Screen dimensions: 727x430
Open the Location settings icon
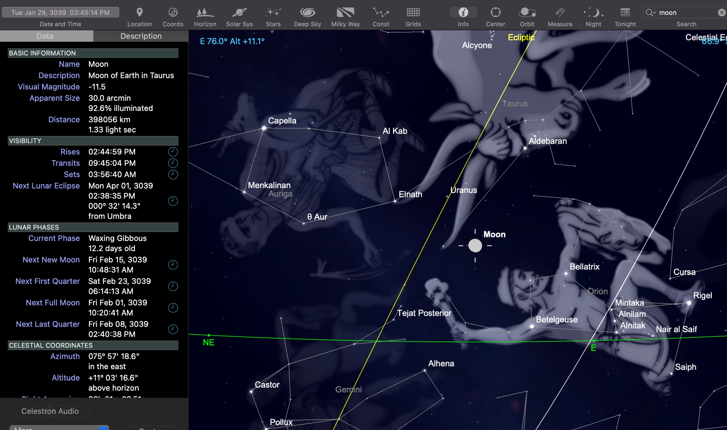[x=139, y=13]
